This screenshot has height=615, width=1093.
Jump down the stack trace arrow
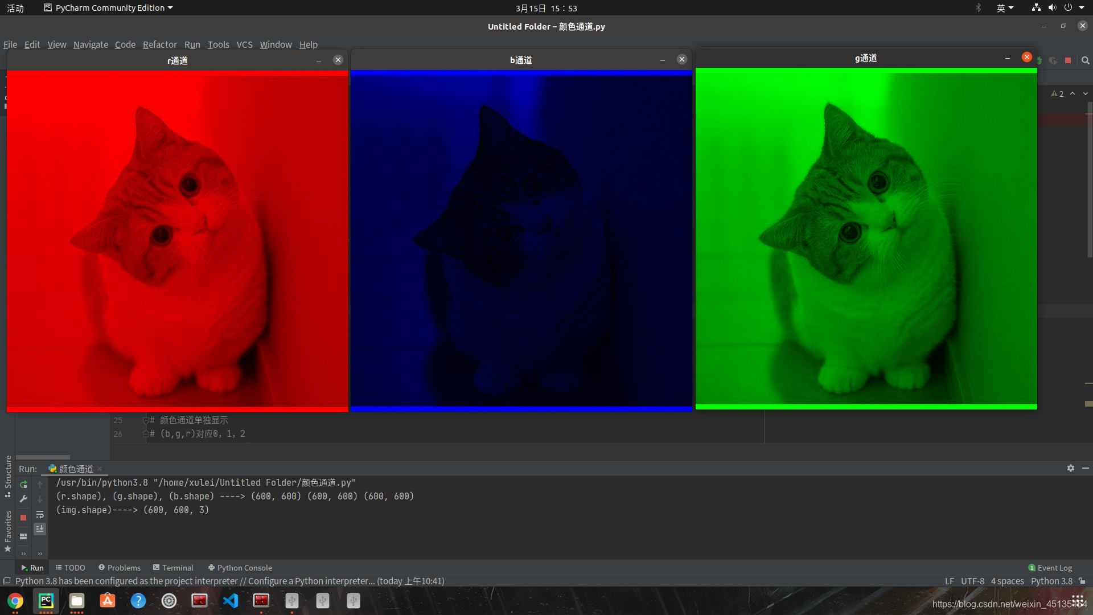pos(40,499)
